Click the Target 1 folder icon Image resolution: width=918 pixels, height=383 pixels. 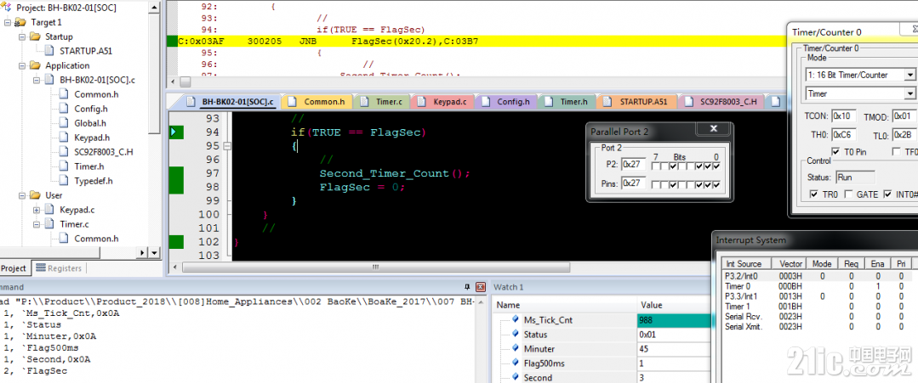20,22
